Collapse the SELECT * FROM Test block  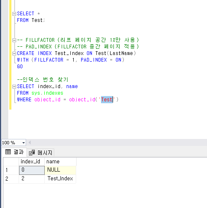(14, 14)
